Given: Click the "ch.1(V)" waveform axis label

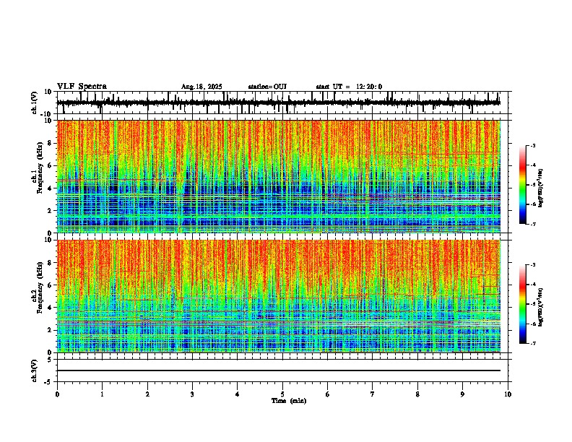Looking at the screenshot, I should tap(34, 103).
